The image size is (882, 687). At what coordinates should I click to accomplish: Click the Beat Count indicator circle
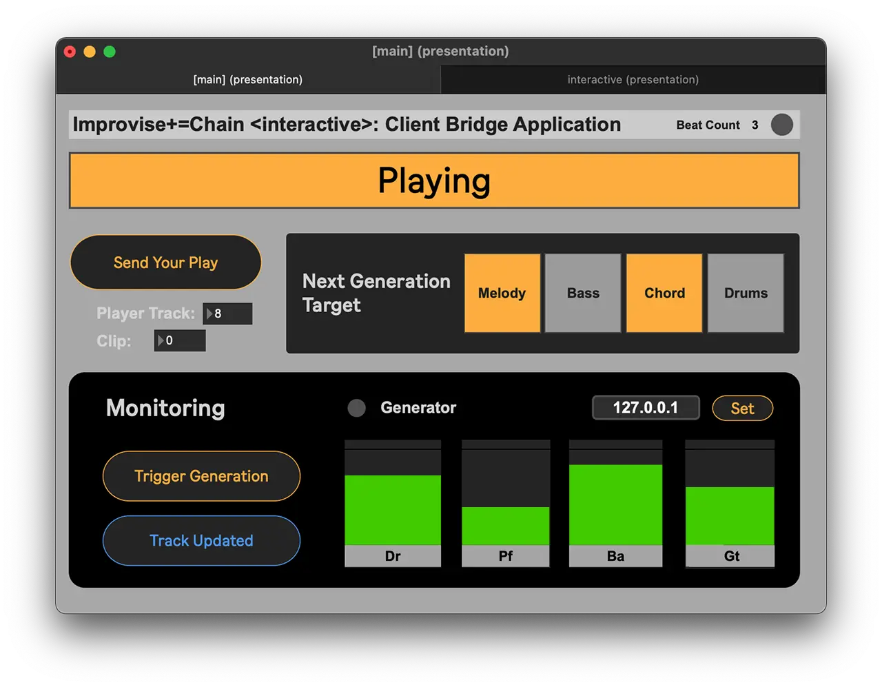tap(781, 125)
